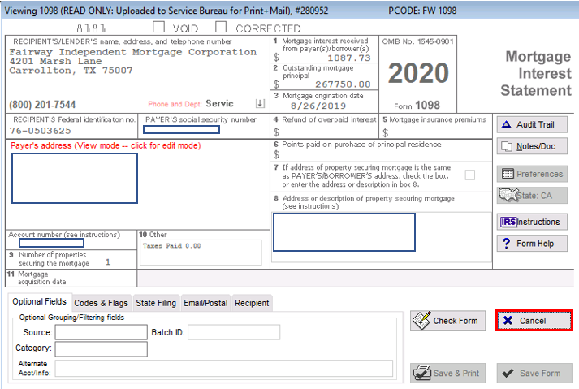Click the 4201 Marsh Lane address line
579x389 pixels.
tap(56, 62)
